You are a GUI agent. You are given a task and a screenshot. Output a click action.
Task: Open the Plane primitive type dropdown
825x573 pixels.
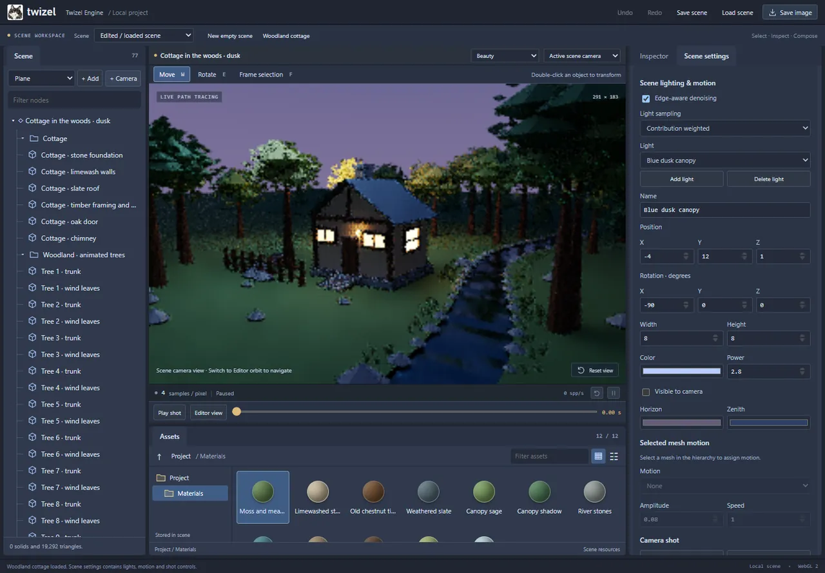click(x=42, y=79)
